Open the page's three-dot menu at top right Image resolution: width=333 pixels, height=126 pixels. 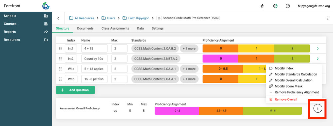[x=328, y=18]
